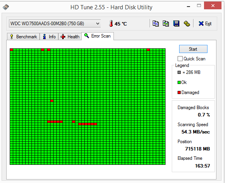Open the WDC WD7500AADS drive combo box
The width and height of the screenshot is (225, 183).
tap(55, 24)
